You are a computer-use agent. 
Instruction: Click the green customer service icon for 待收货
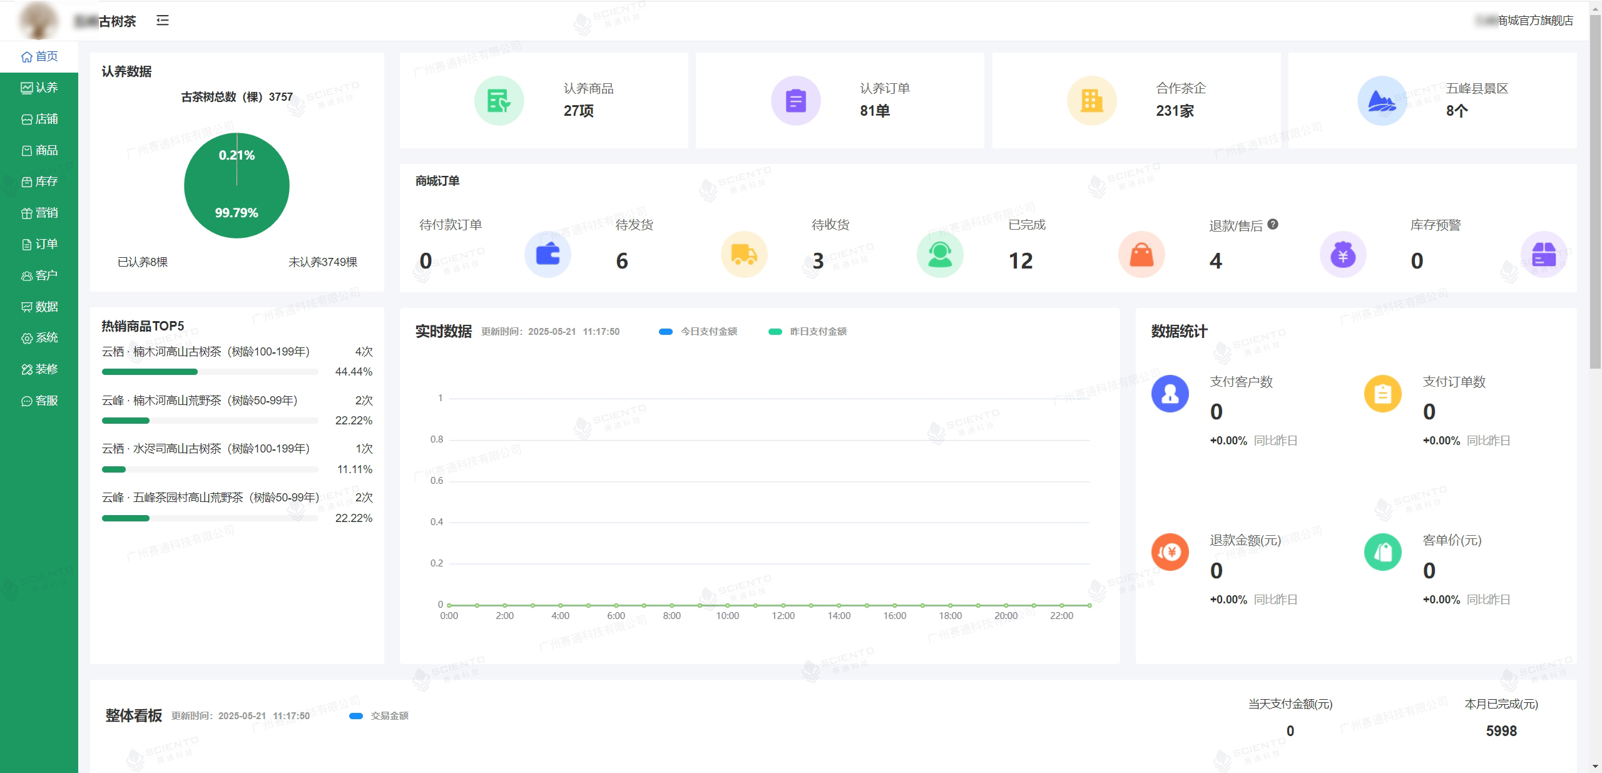pos(940,254)
